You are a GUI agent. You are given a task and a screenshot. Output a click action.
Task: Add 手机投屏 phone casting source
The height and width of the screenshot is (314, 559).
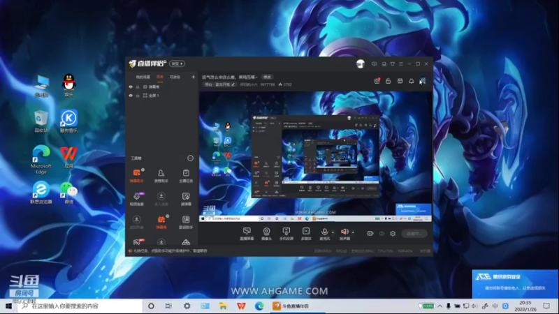point(286,234)
